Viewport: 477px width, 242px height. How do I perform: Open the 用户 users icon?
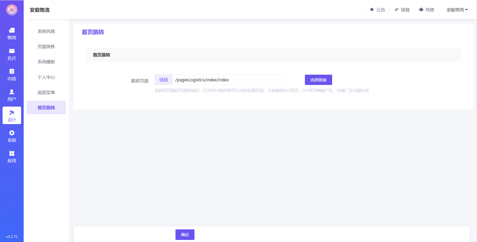(x=12, y=92)
